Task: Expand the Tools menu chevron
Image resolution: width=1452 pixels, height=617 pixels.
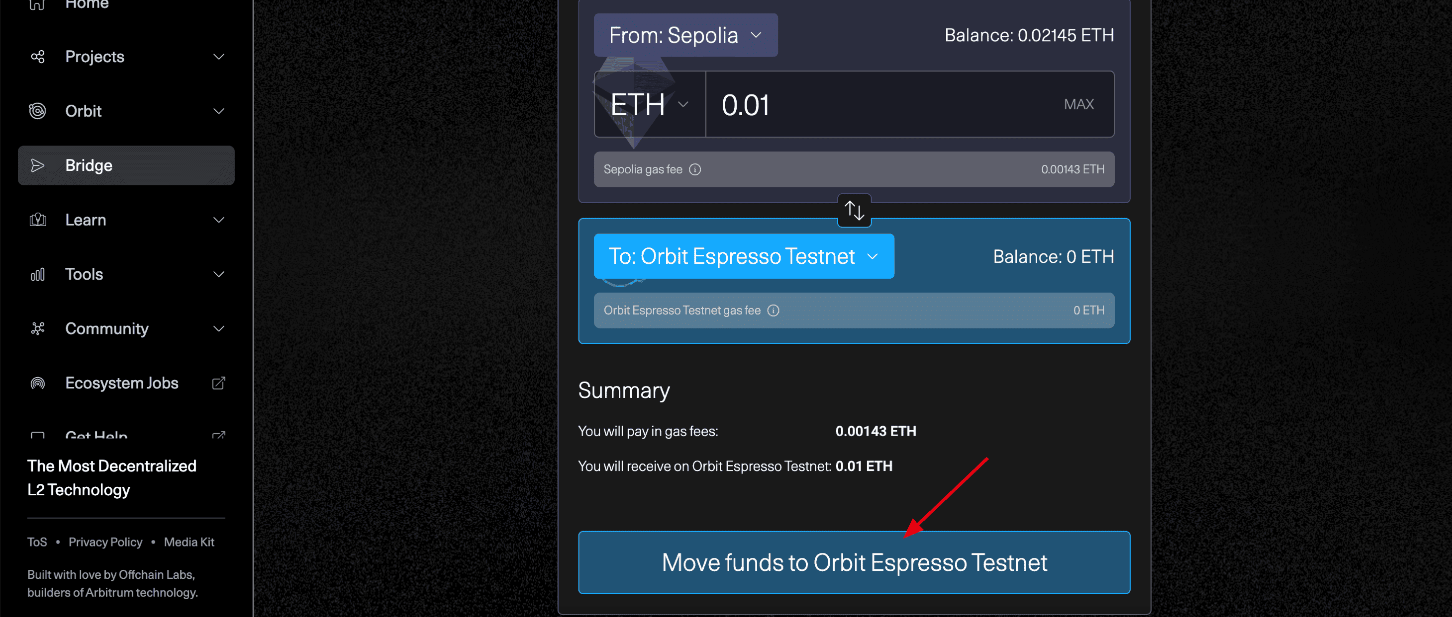Action: 219,275
